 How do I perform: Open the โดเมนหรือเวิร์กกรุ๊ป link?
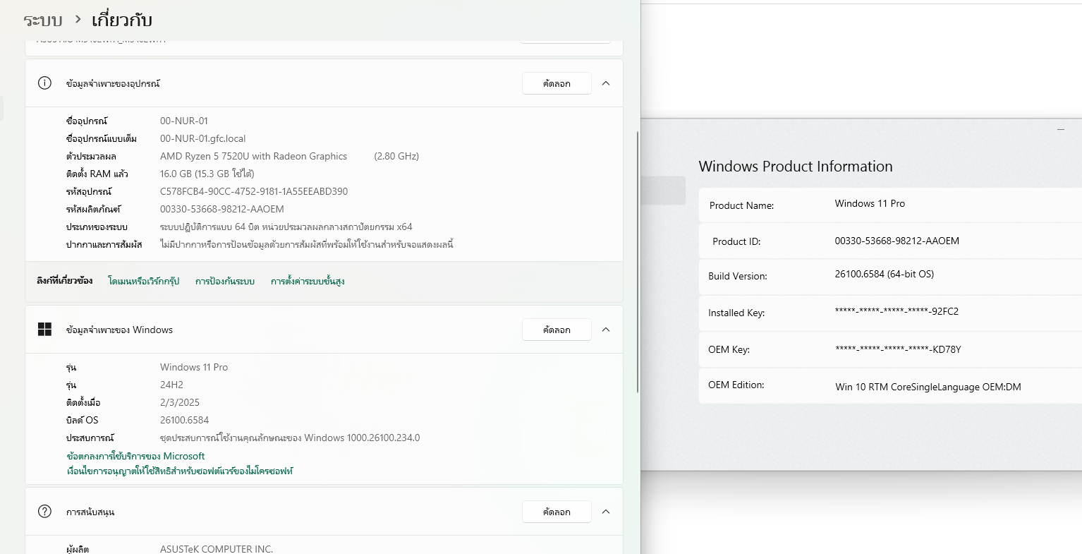[x=143, y=281]
